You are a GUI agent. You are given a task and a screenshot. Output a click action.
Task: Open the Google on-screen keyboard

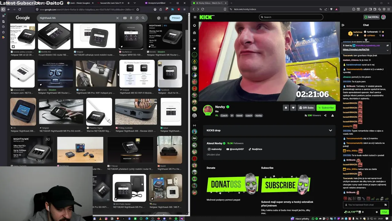[125, 18]
